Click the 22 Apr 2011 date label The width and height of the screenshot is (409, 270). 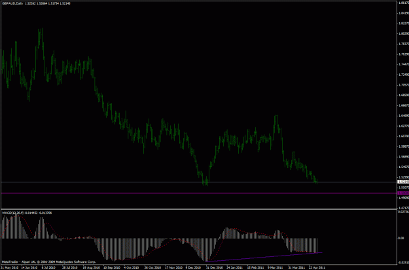tap(317, 267)
